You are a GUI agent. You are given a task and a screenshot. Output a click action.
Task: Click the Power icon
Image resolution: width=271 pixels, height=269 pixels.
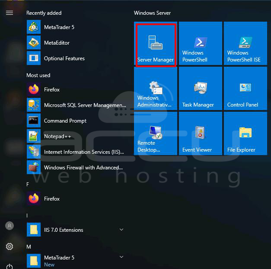tap(10, 266)
